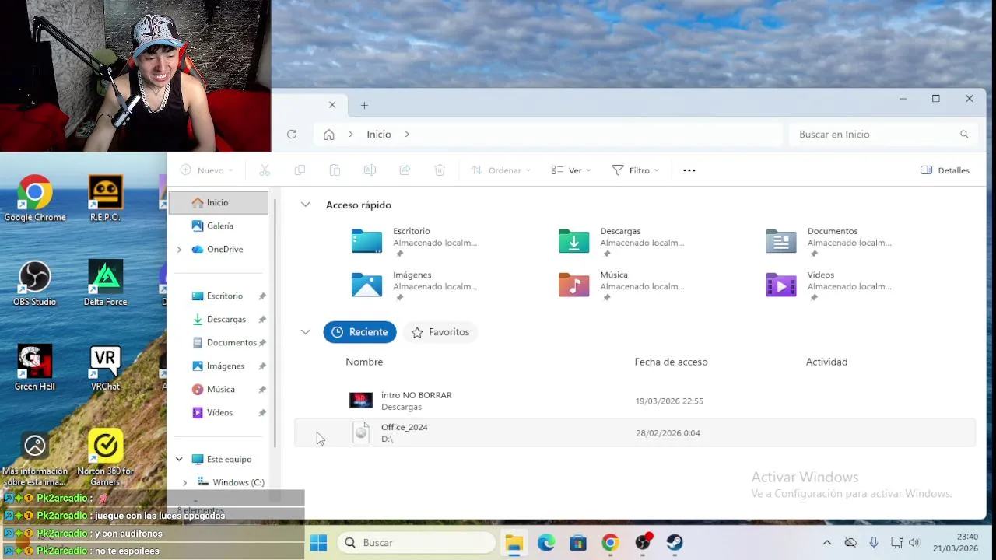Select the Office_2024 recent file
Screen dimensions: 996x560
point(634,433)
